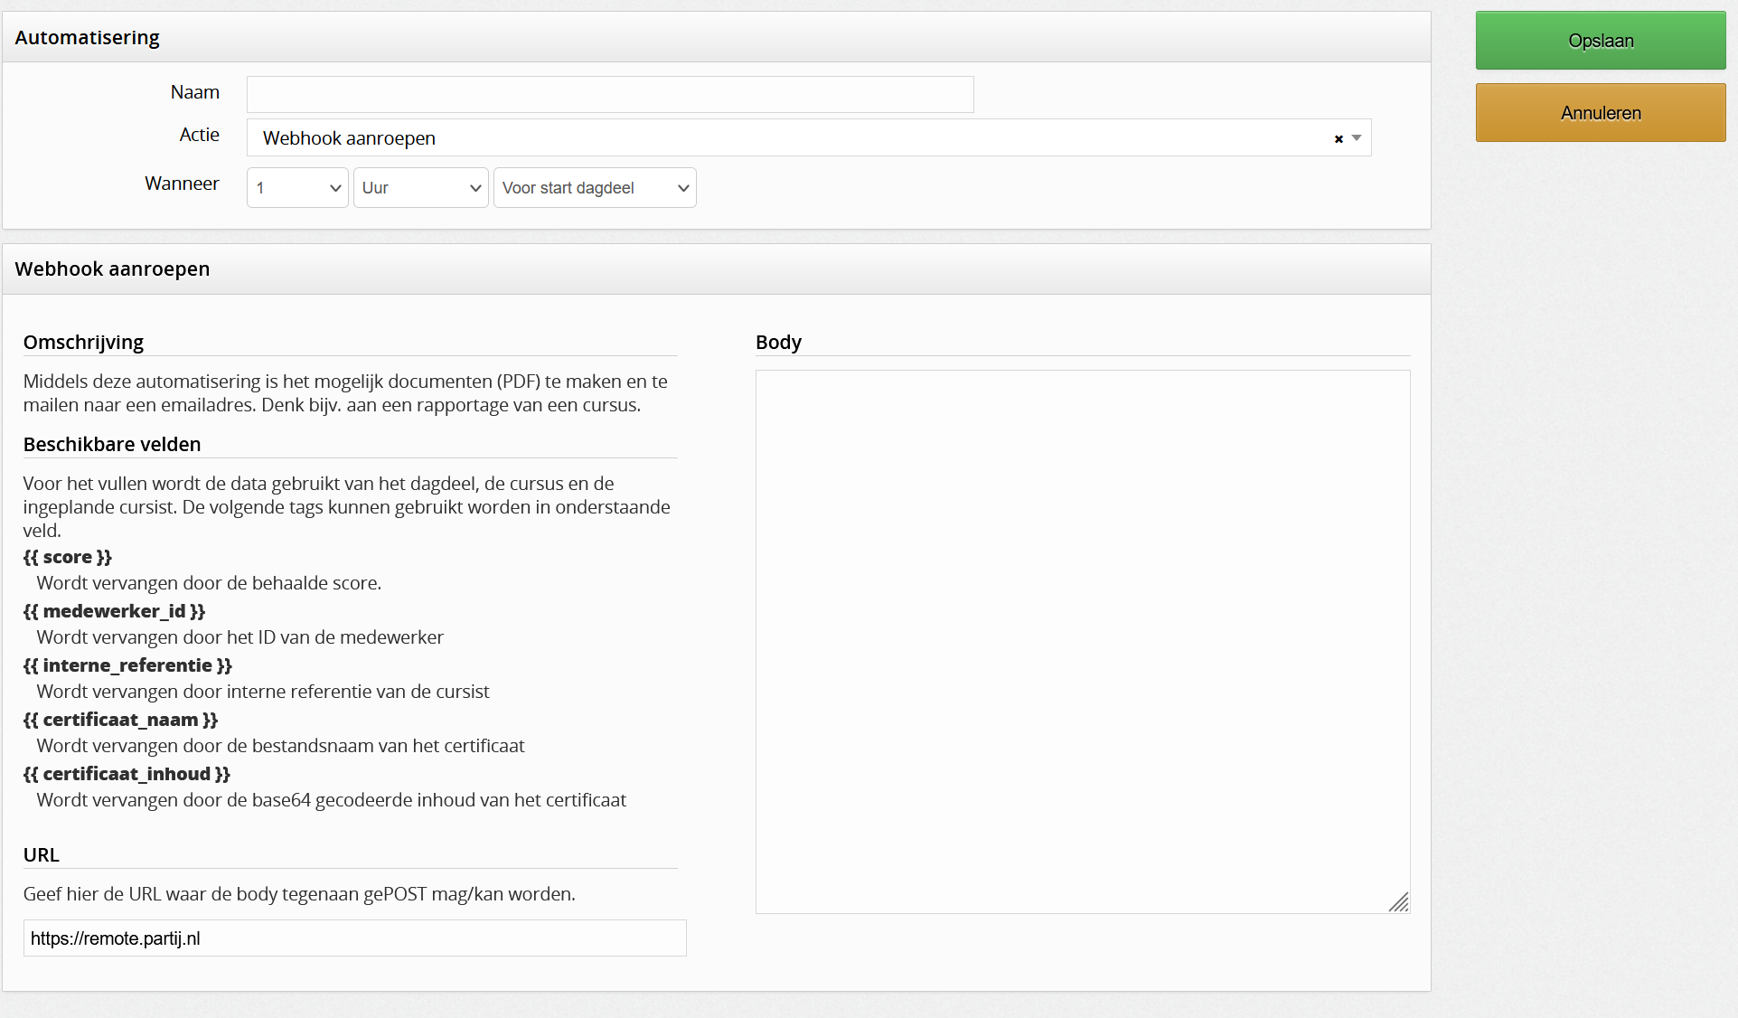
Task: Click the Beschikbare velden heading
Action: tap(112, 445)
